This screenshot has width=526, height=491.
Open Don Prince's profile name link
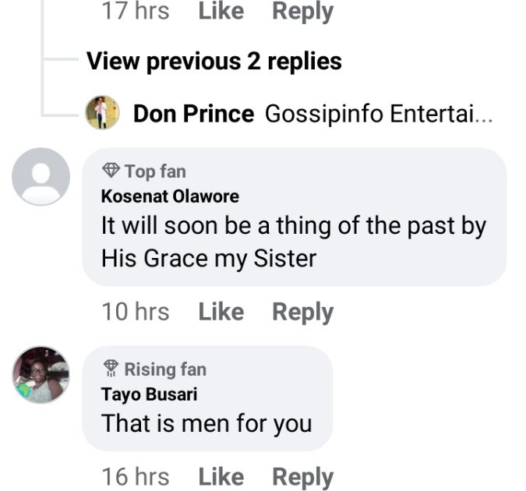(x=193, y=114)
